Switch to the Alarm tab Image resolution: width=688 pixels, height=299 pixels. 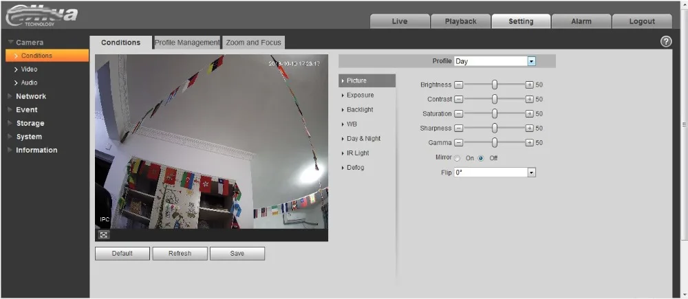(581, 21)
